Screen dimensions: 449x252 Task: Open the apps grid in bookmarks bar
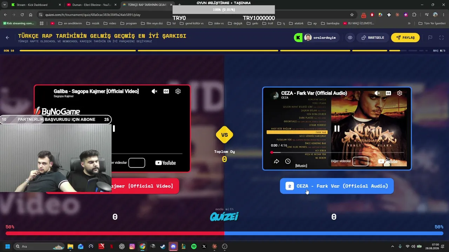(41, 23)
